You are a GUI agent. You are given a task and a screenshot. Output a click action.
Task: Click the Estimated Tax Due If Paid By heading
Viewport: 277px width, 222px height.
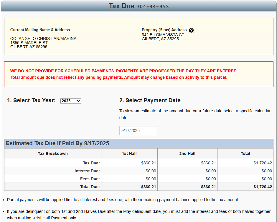(57, 143)
